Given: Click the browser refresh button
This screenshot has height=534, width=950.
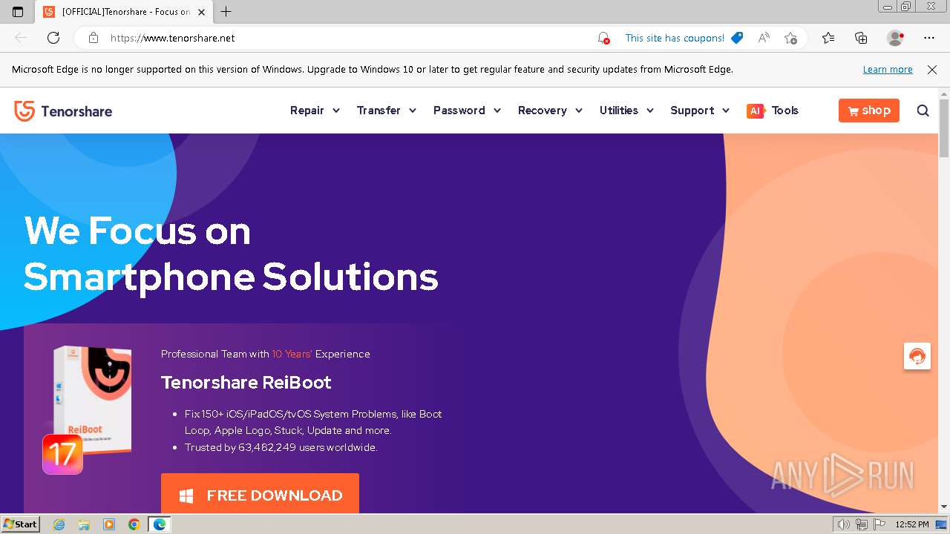Looking at the screenshot, I should coord(53,38).
